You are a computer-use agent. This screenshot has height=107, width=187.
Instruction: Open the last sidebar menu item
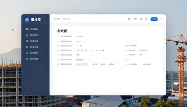click(32, 59)
